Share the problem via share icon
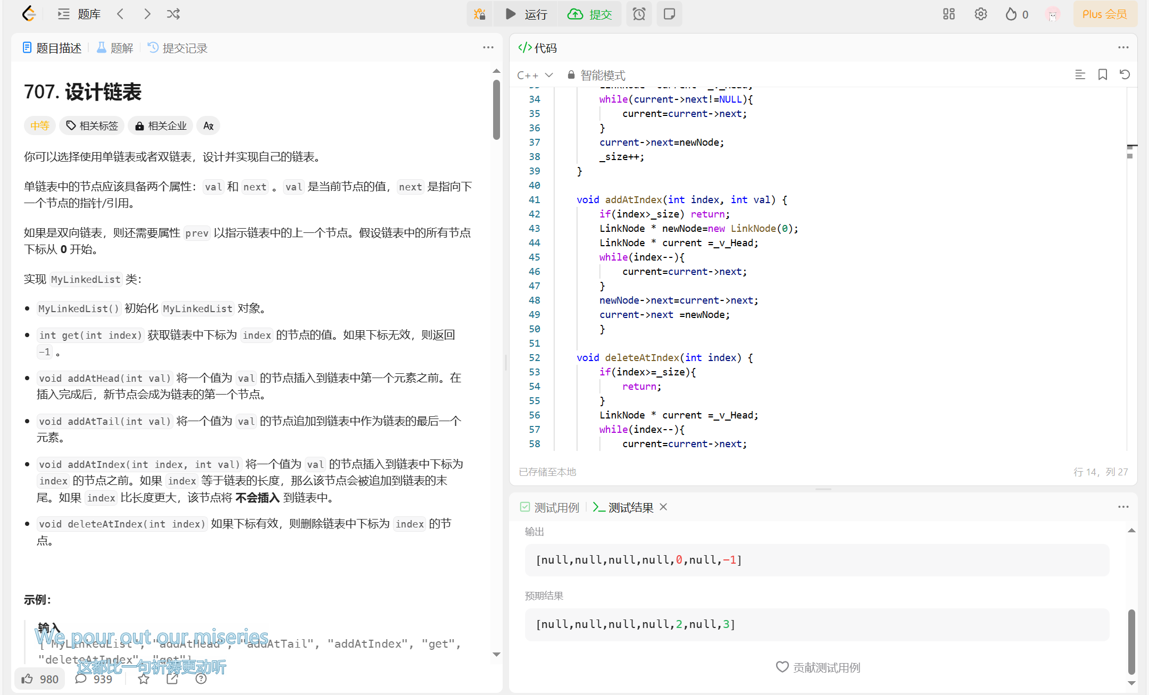1149x695 pixels. (x=172, y=679)
